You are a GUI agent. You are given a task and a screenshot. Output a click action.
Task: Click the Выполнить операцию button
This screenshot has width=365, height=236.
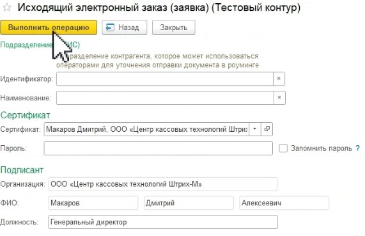(49, 28)
